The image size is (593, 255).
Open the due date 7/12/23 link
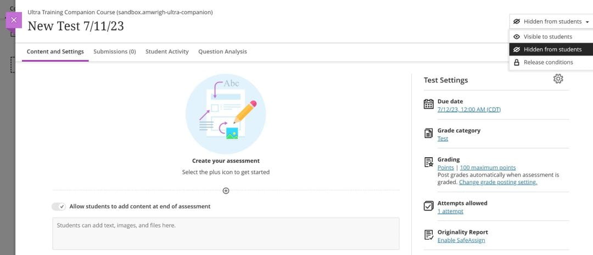pyautogui.click(x=469, y=109)
